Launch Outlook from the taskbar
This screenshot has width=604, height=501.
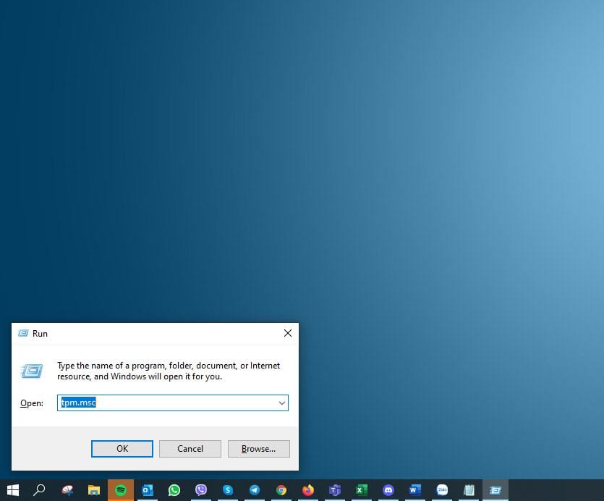(x=148, y=490)
